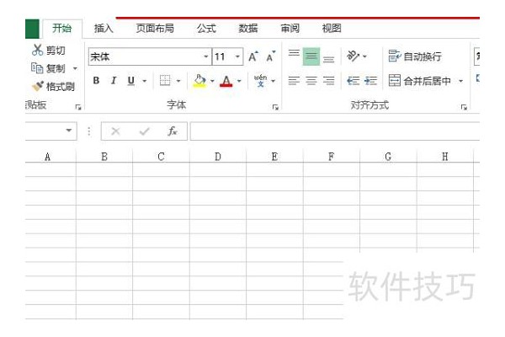Select column D header
This screenshot has width=505, height=337.
pos(218,157)
